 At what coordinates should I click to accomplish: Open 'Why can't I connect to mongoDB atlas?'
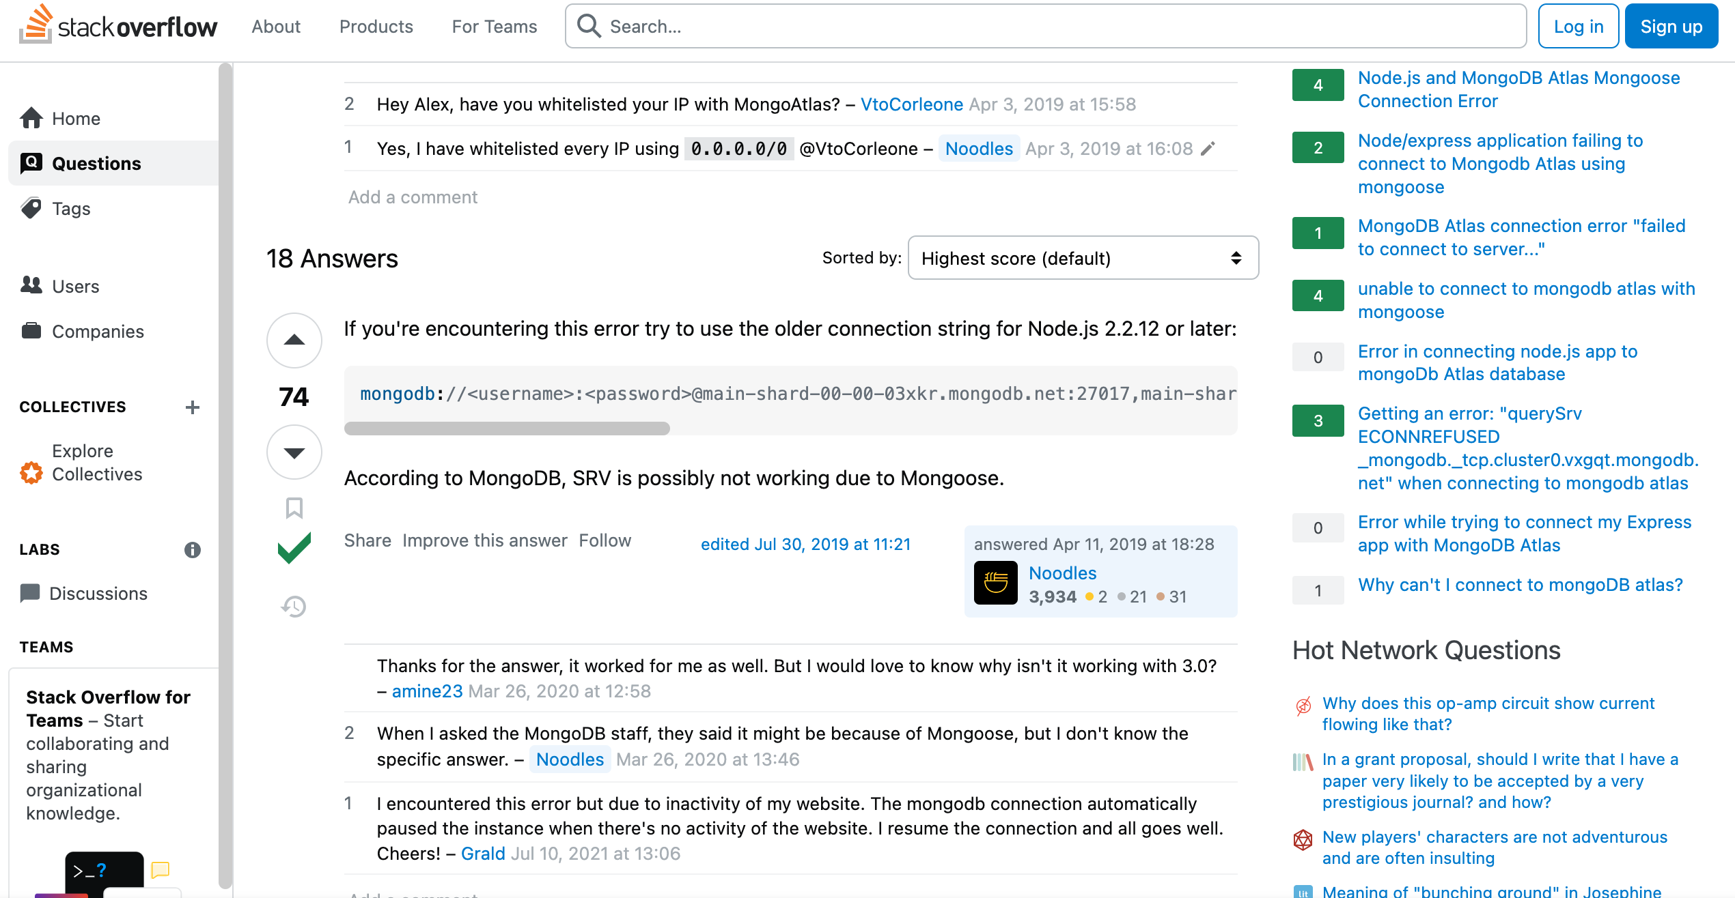tap(1520, 585)
